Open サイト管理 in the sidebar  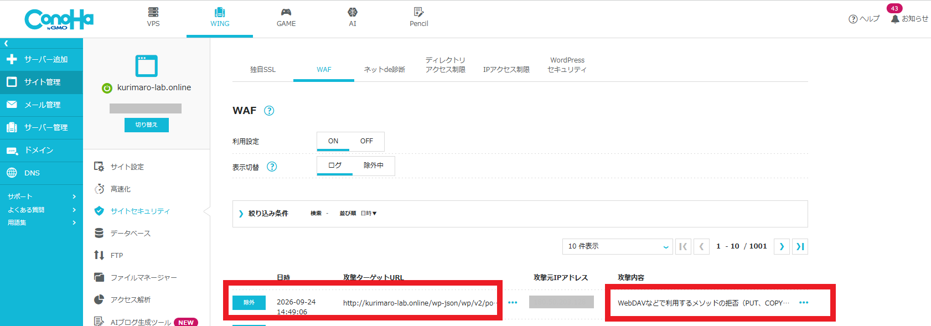tap(42, 82)
